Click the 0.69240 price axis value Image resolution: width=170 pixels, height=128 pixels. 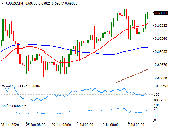pyautogui.click(x=161, y=38)
